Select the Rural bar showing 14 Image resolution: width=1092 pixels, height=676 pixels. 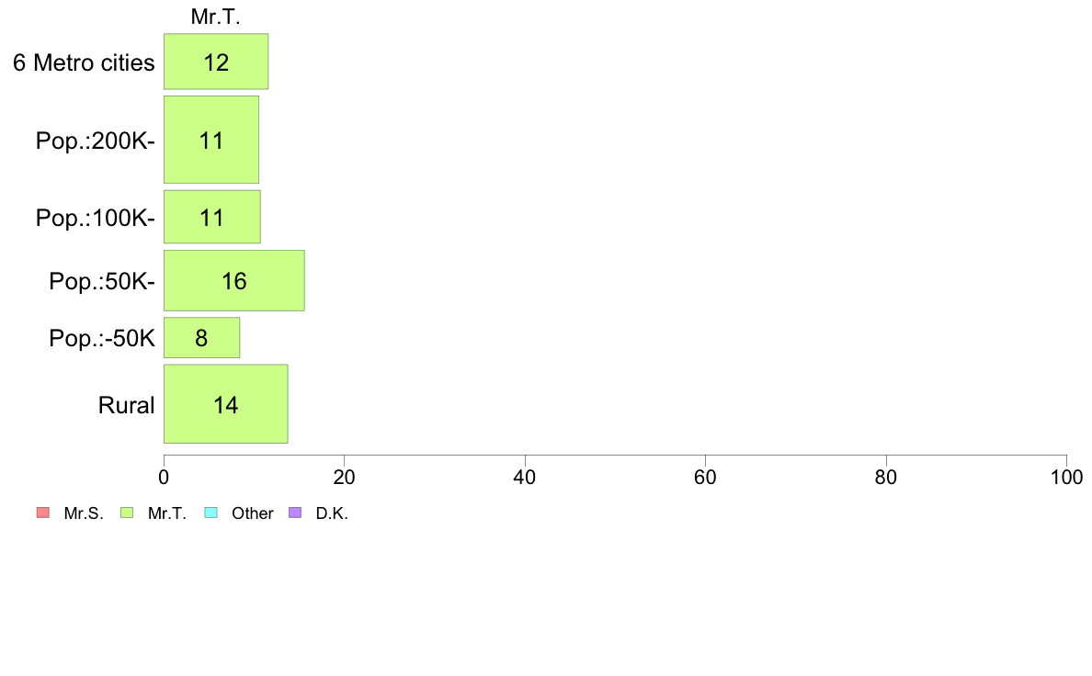coord(225,404)
